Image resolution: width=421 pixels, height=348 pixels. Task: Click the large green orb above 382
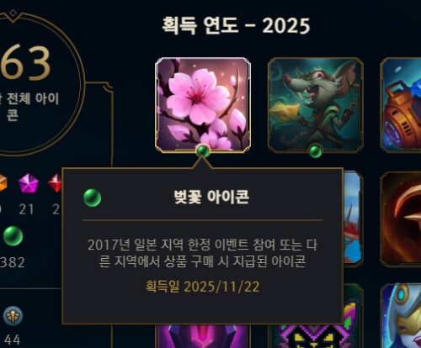click(13, 236)
